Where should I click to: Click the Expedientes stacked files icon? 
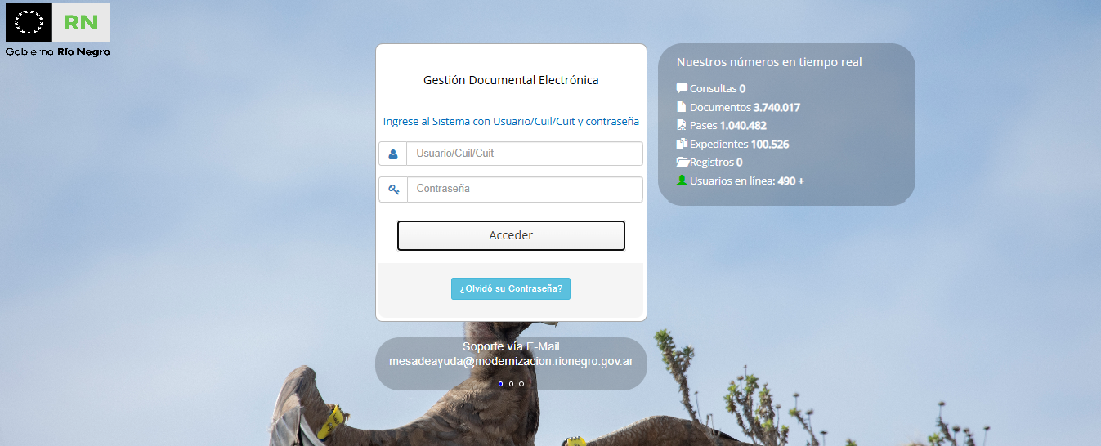coord(682,144)
